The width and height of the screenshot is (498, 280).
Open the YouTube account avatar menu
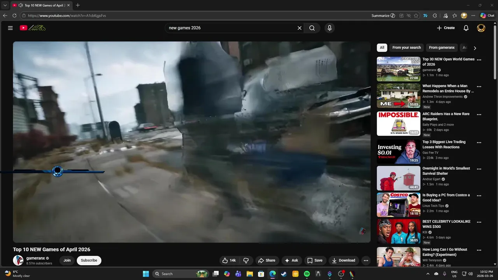481,28
